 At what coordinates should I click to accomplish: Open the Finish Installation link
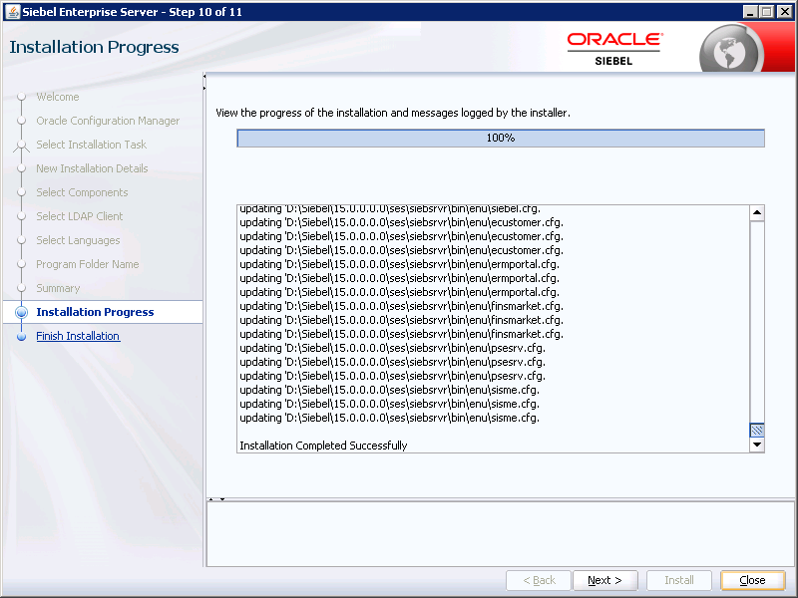(x=78, y=336)
